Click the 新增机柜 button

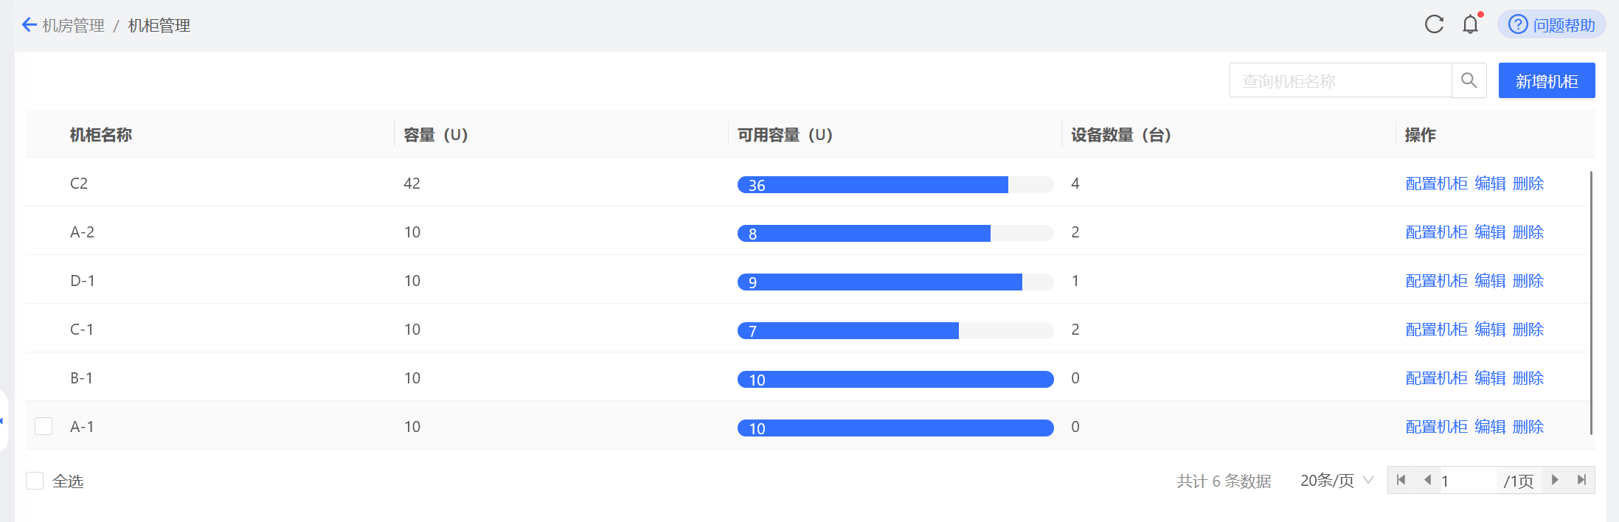pos(1546,81)
